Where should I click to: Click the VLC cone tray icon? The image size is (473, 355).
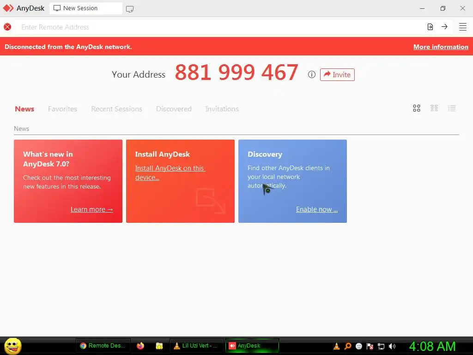[x=337, y=346]
